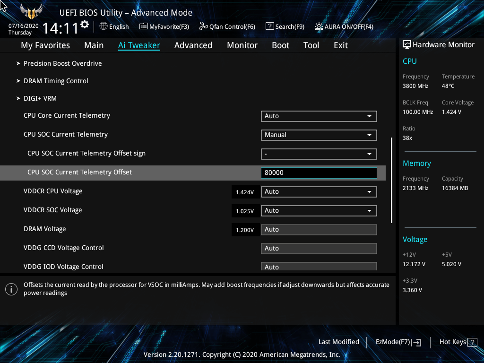Switch to the Main tab

(x=94, y=45)
